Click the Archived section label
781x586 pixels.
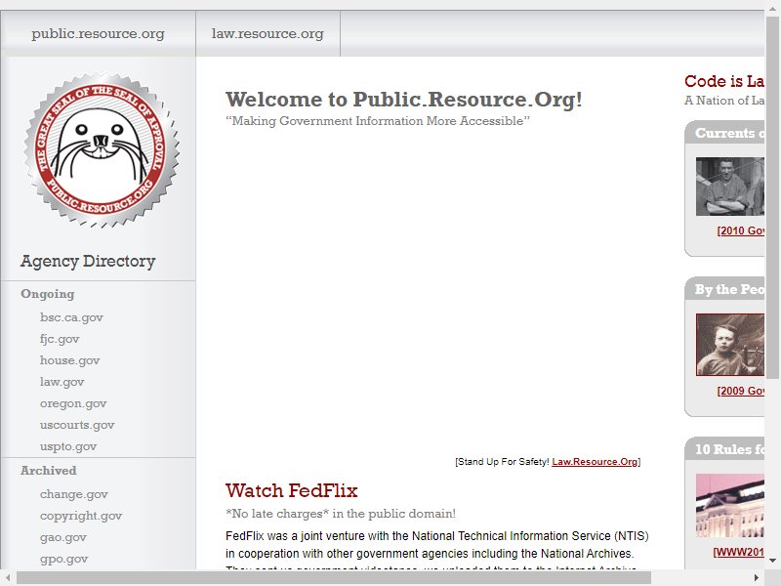click(49, 471)
